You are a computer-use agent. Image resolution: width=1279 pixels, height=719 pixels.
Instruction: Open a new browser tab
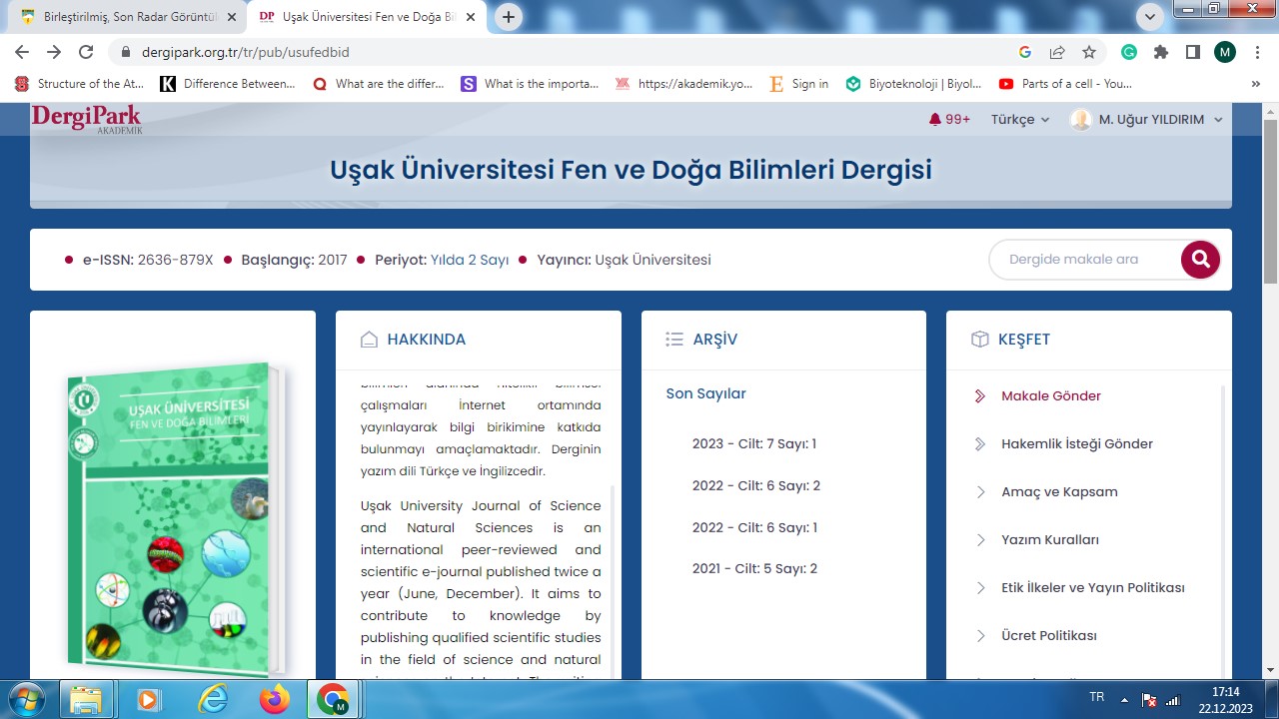509,17
